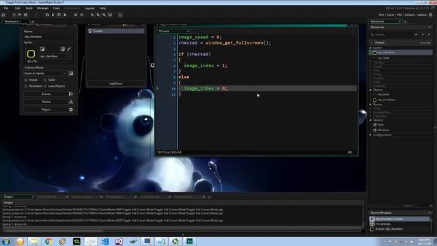Open the File menu

pyautogui.click(x=6, y=8)
